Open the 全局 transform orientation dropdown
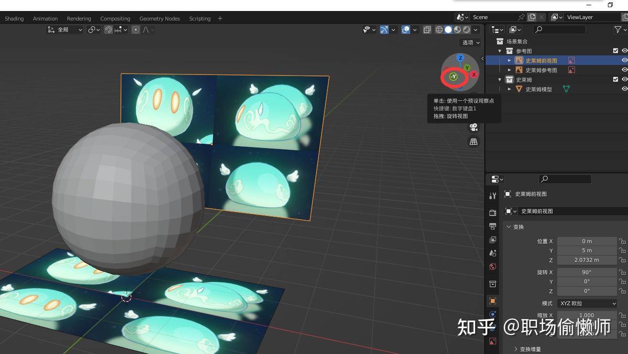Viewport: 628px width, 354px height. (x=65, y=30)
